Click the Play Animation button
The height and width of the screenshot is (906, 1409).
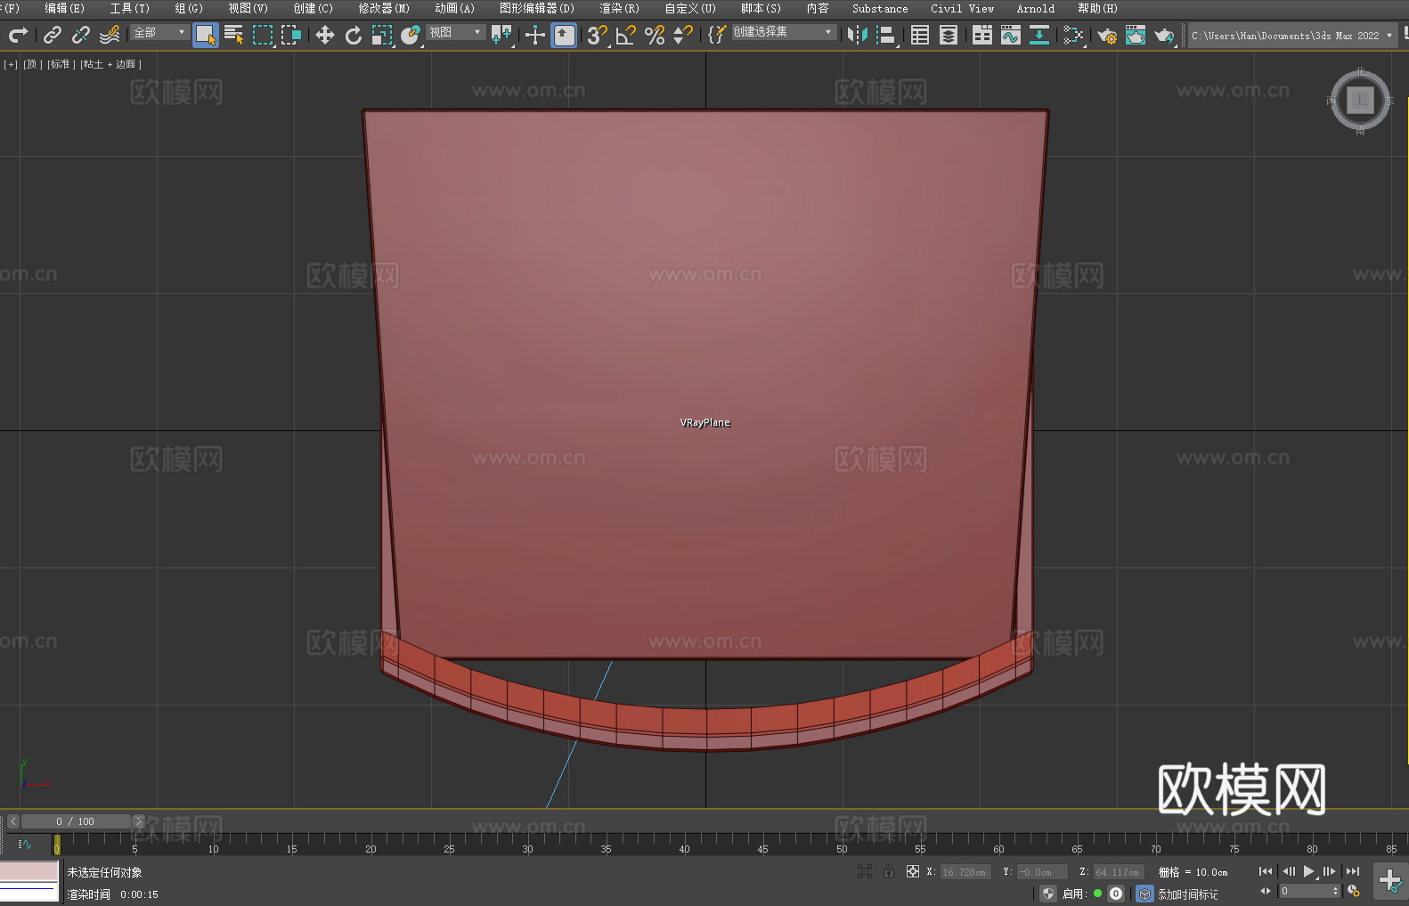pyautogui.click(x=1309, y=871)
